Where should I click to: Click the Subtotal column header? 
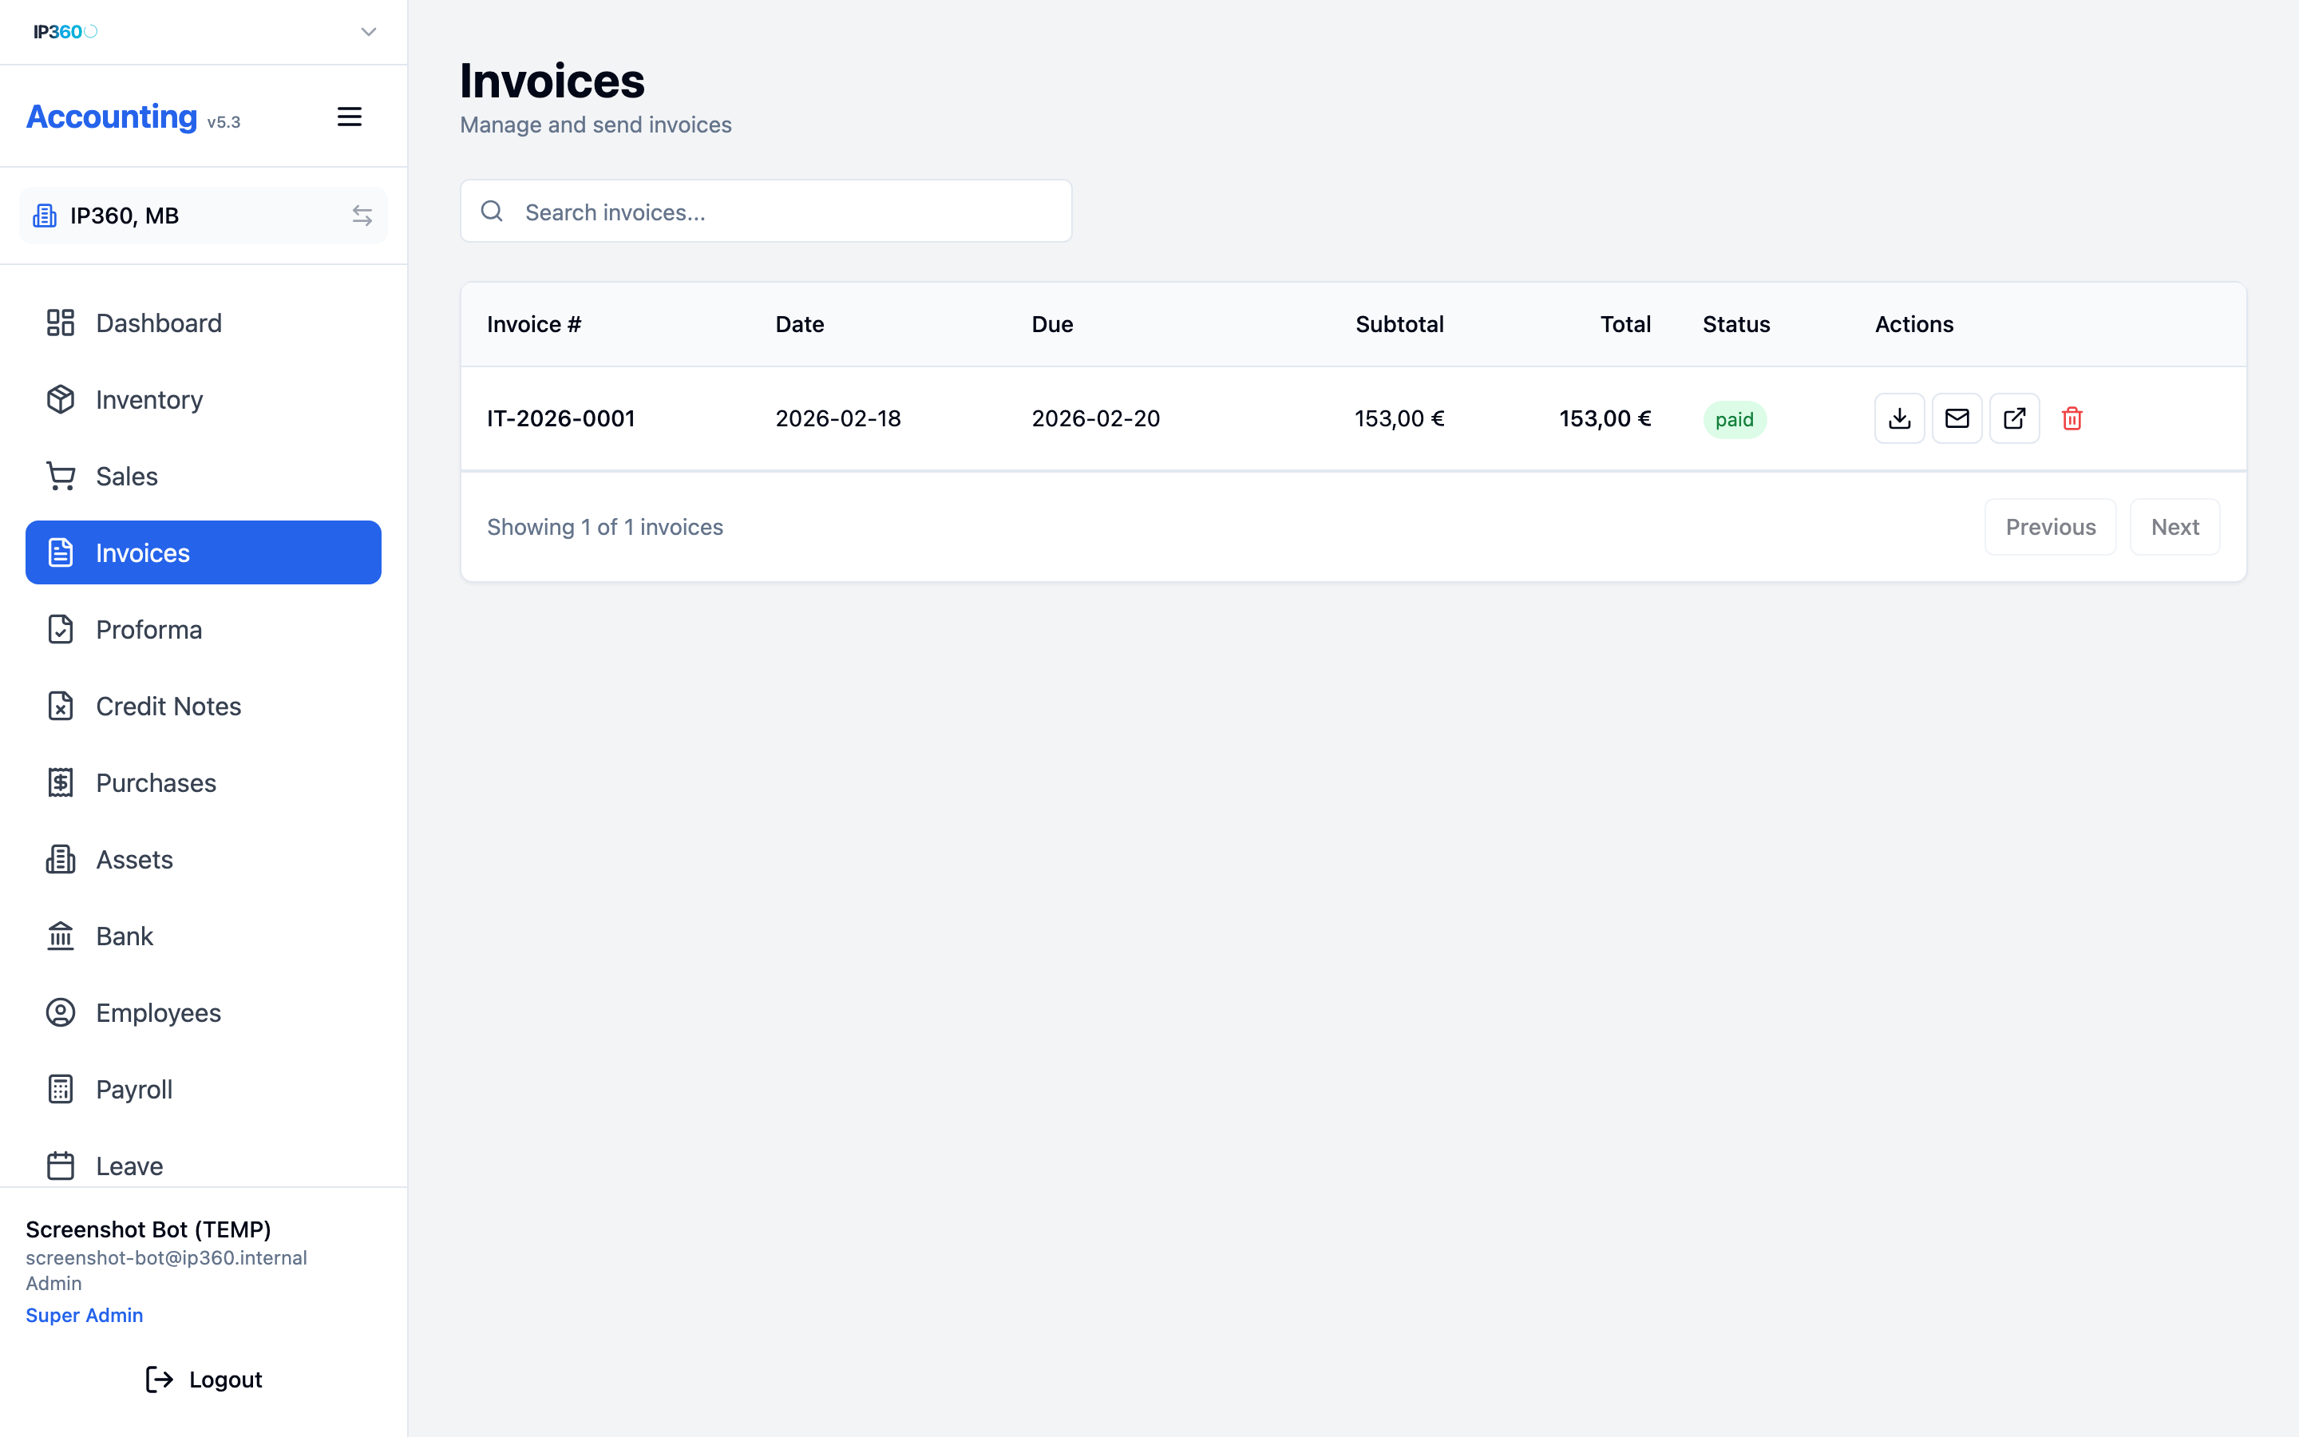click(x=1399, y=324)
